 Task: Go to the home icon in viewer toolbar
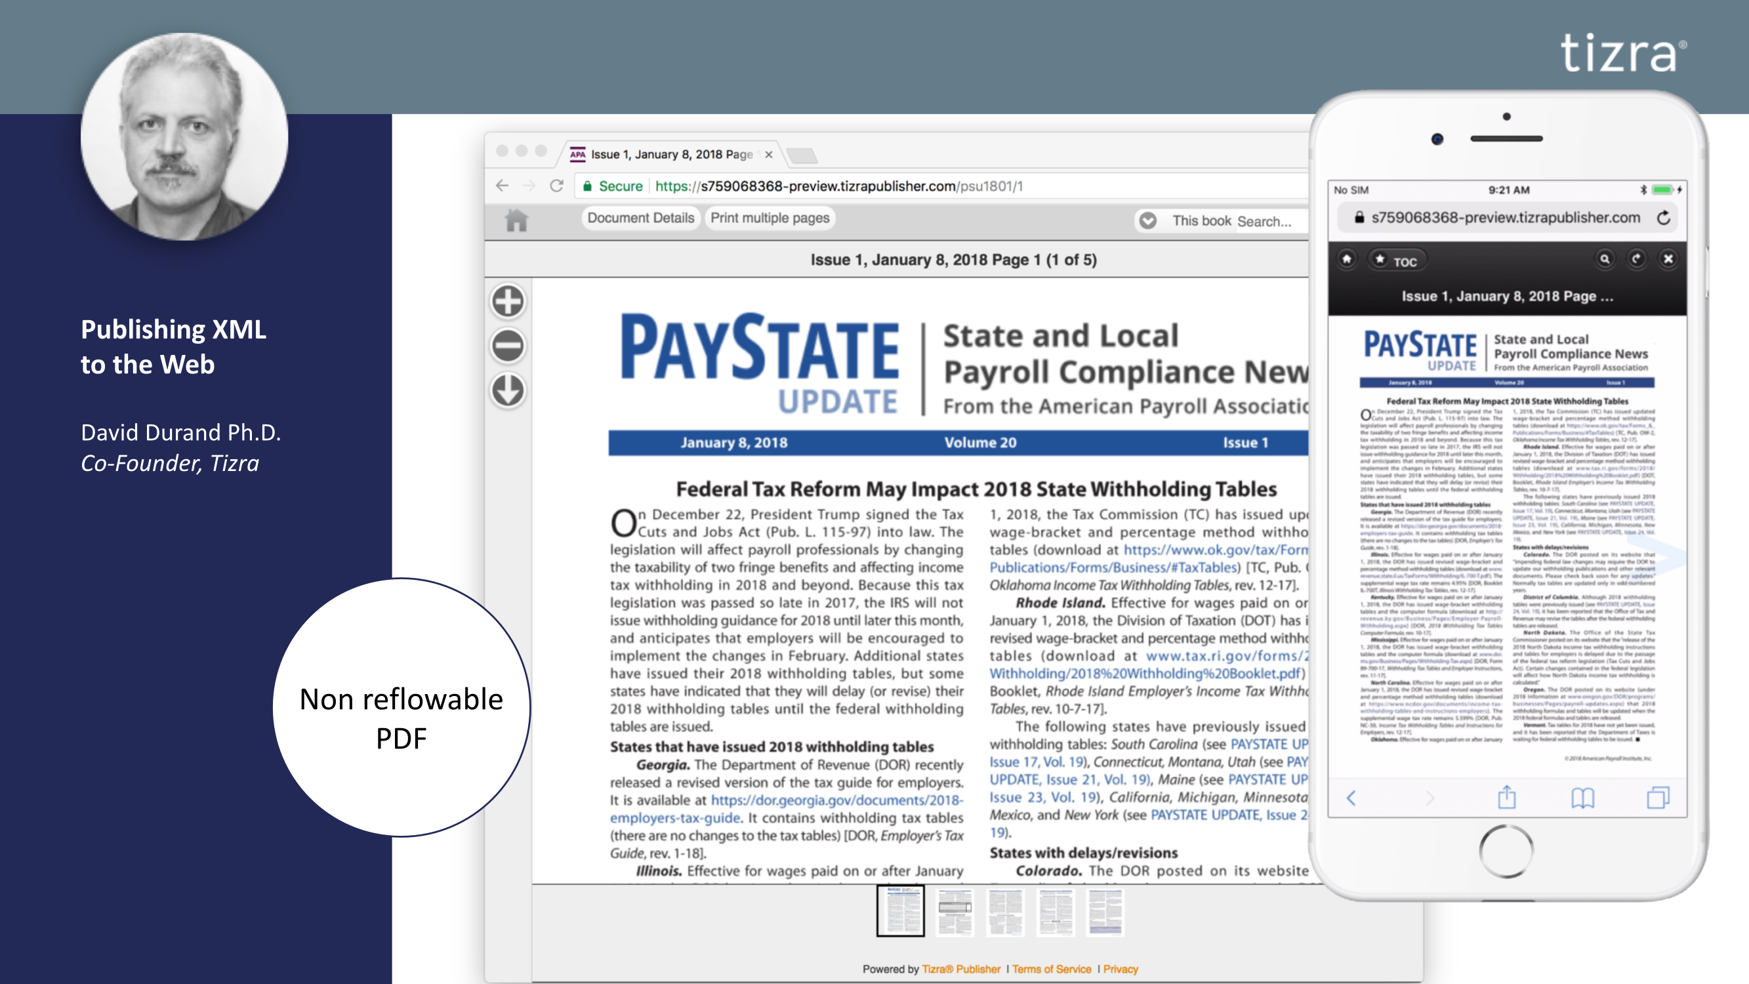(x=516, y=220)
